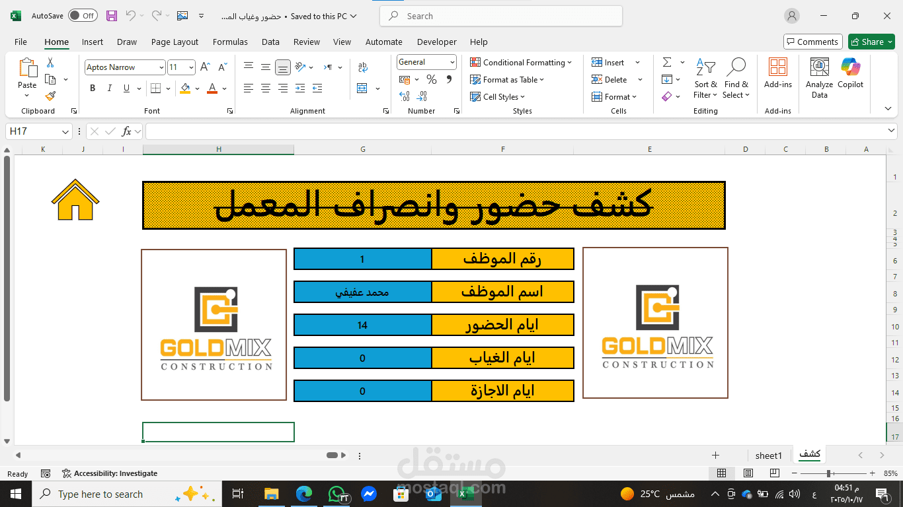Switch to Page Layout view in status bar
The width and height of the screenshot is (903, 507).
pyautogui.click(x=748, y=473)
